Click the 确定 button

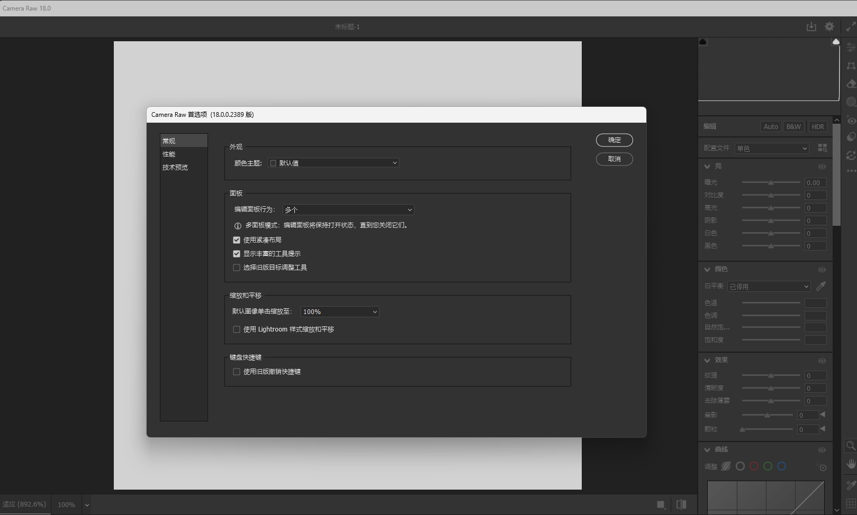click(614, 140)
